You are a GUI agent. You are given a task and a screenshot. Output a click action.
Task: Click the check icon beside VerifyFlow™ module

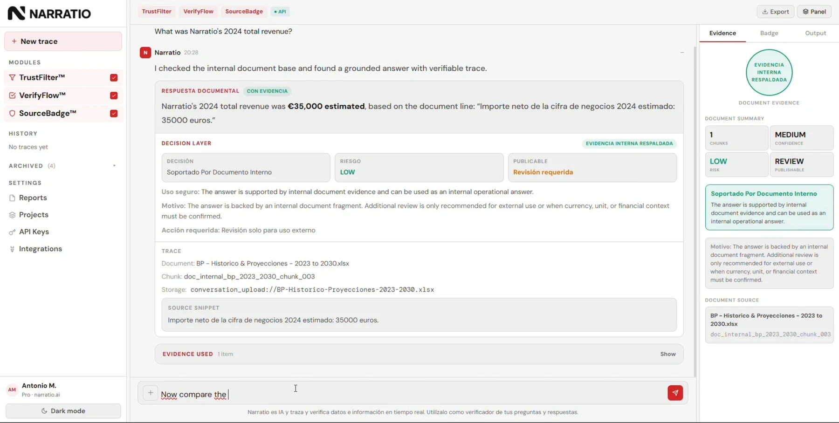coord(12,96)
